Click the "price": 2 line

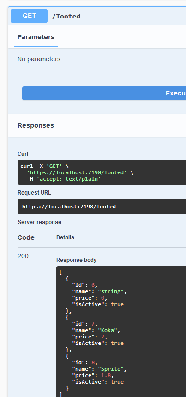[90, 337]
